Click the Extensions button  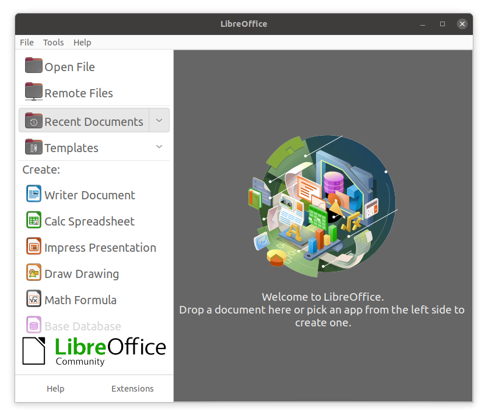point(132,389)
